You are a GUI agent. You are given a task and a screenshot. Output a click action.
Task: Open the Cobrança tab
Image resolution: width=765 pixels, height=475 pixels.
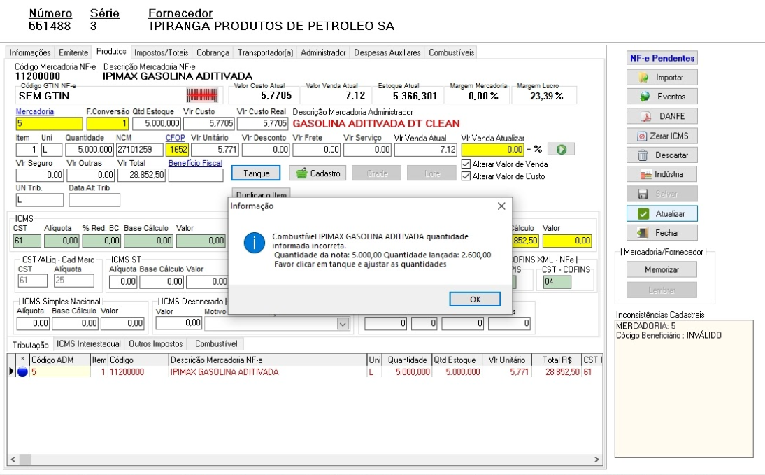tap(213, 52)
